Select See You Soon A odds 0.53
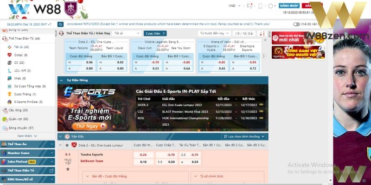This screenshot has height=185, width=371. point(147,68)
